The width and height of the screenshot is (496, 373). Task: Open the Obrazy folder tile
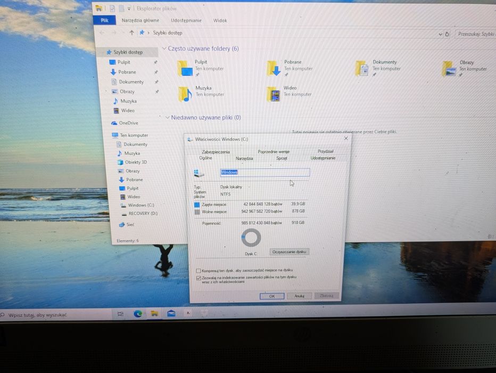point(465,68)
